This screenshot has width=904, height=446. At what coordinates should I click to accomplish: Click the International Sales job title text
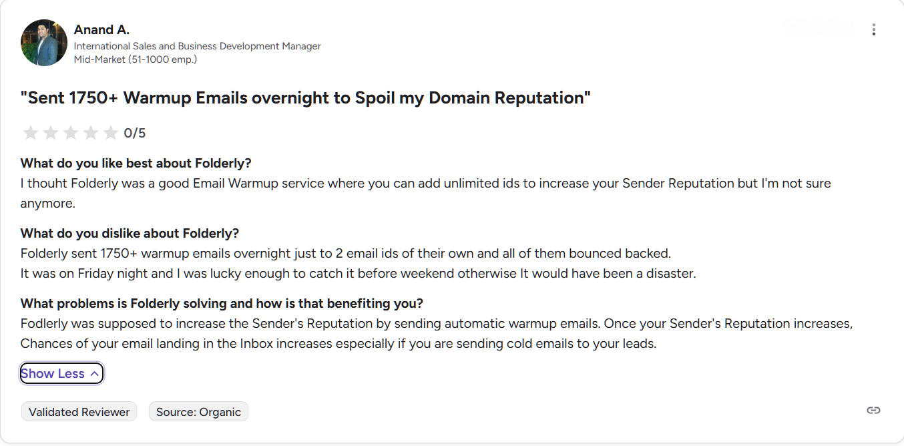tap(198, 46)
